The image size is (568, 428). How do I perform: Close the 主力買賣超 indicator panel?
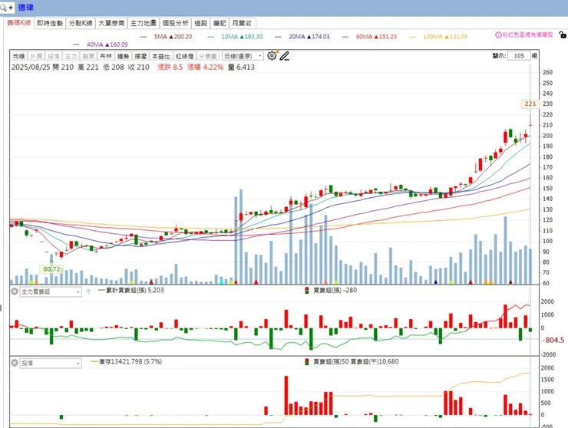pyautogui.click(x=14, y=291)
